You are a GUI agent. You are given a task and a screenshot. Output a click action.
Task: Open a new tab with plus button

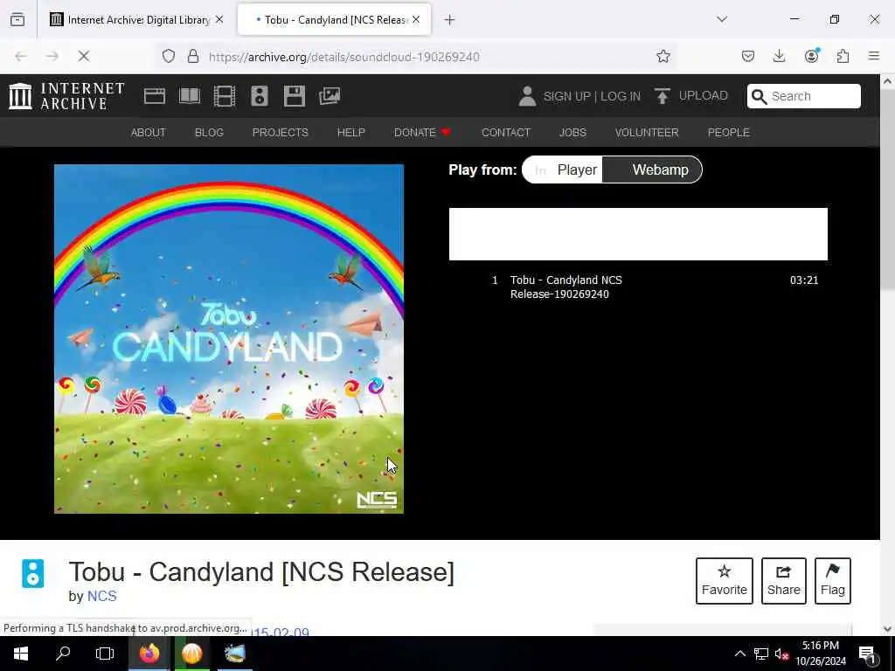point(450,20)
